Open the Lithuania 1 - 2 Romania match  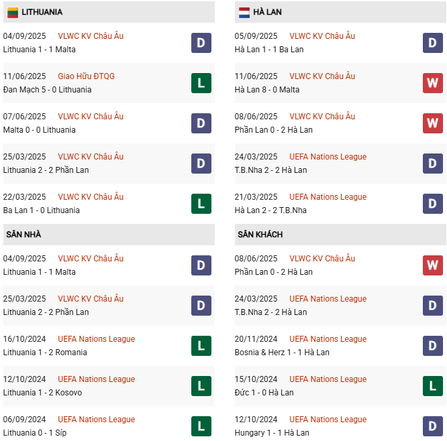point(45,353)
